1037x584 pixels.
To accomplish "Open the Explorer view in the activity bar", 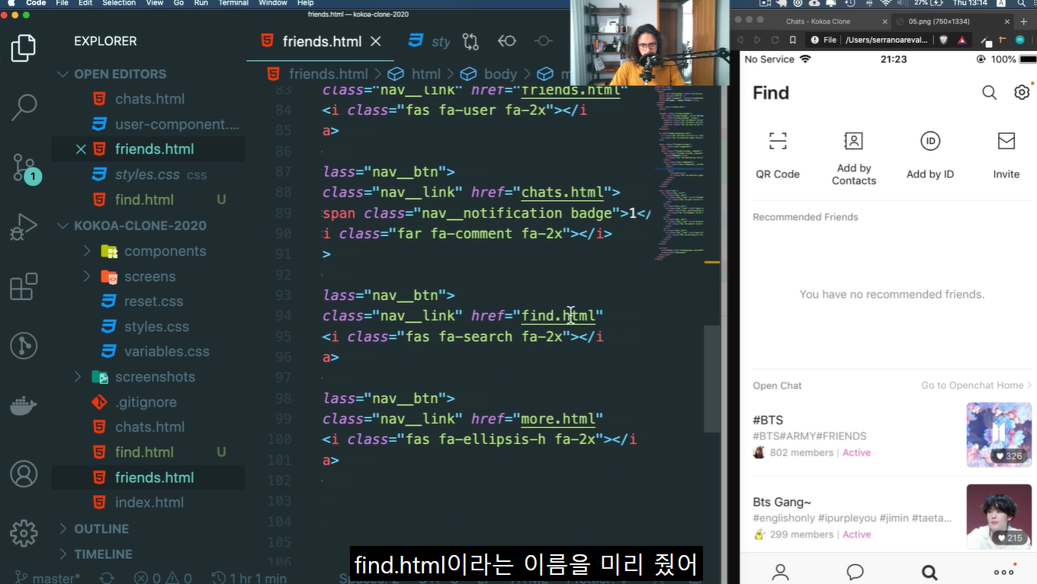I will (x=24, y=48).
